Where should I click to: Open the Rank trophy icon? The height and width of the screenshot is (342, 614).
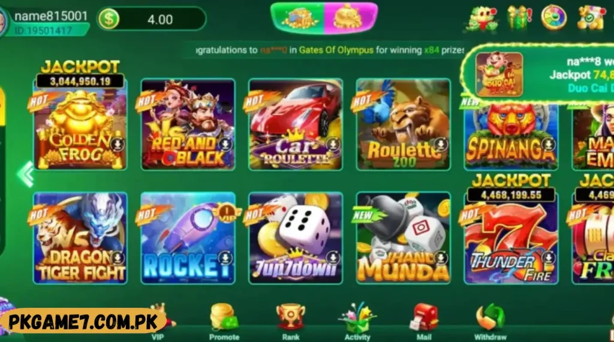click(x=291, y=322)
